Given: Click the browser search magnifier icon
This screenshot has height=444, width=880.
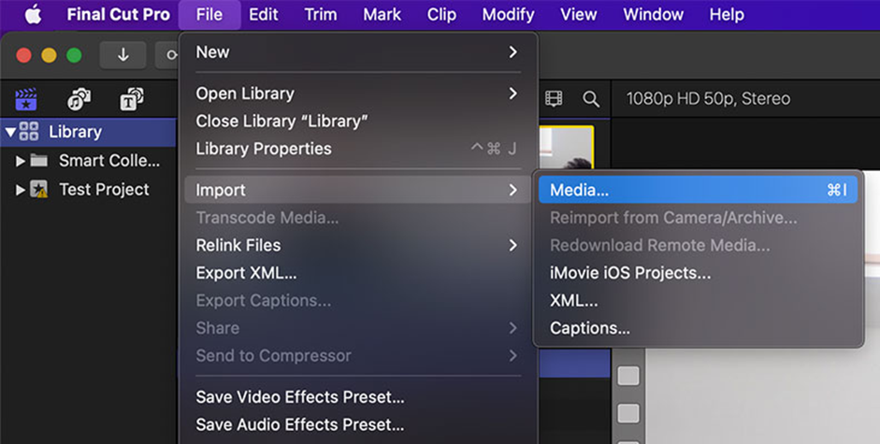Looking at the screenshot, I should pyautogui.click(x=590, y=99).
